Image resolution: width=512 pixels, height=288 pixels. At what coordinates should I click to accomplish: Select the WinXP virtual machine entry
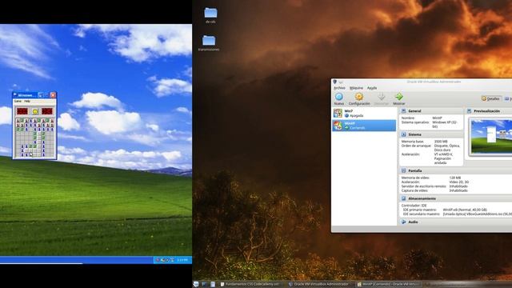[364, 126]
